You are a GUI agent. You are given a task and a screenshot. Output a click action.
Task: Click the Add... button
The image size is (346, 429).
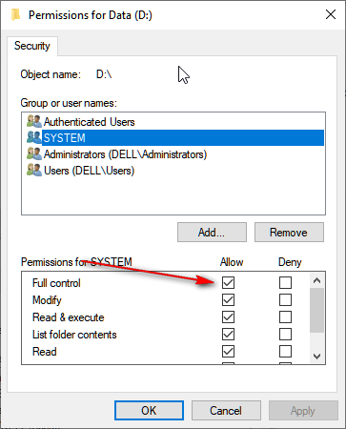pos(212,233)
